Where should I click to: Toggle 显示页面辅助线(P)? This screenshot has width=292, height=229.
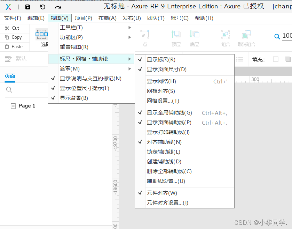click(x=184, y=123)
